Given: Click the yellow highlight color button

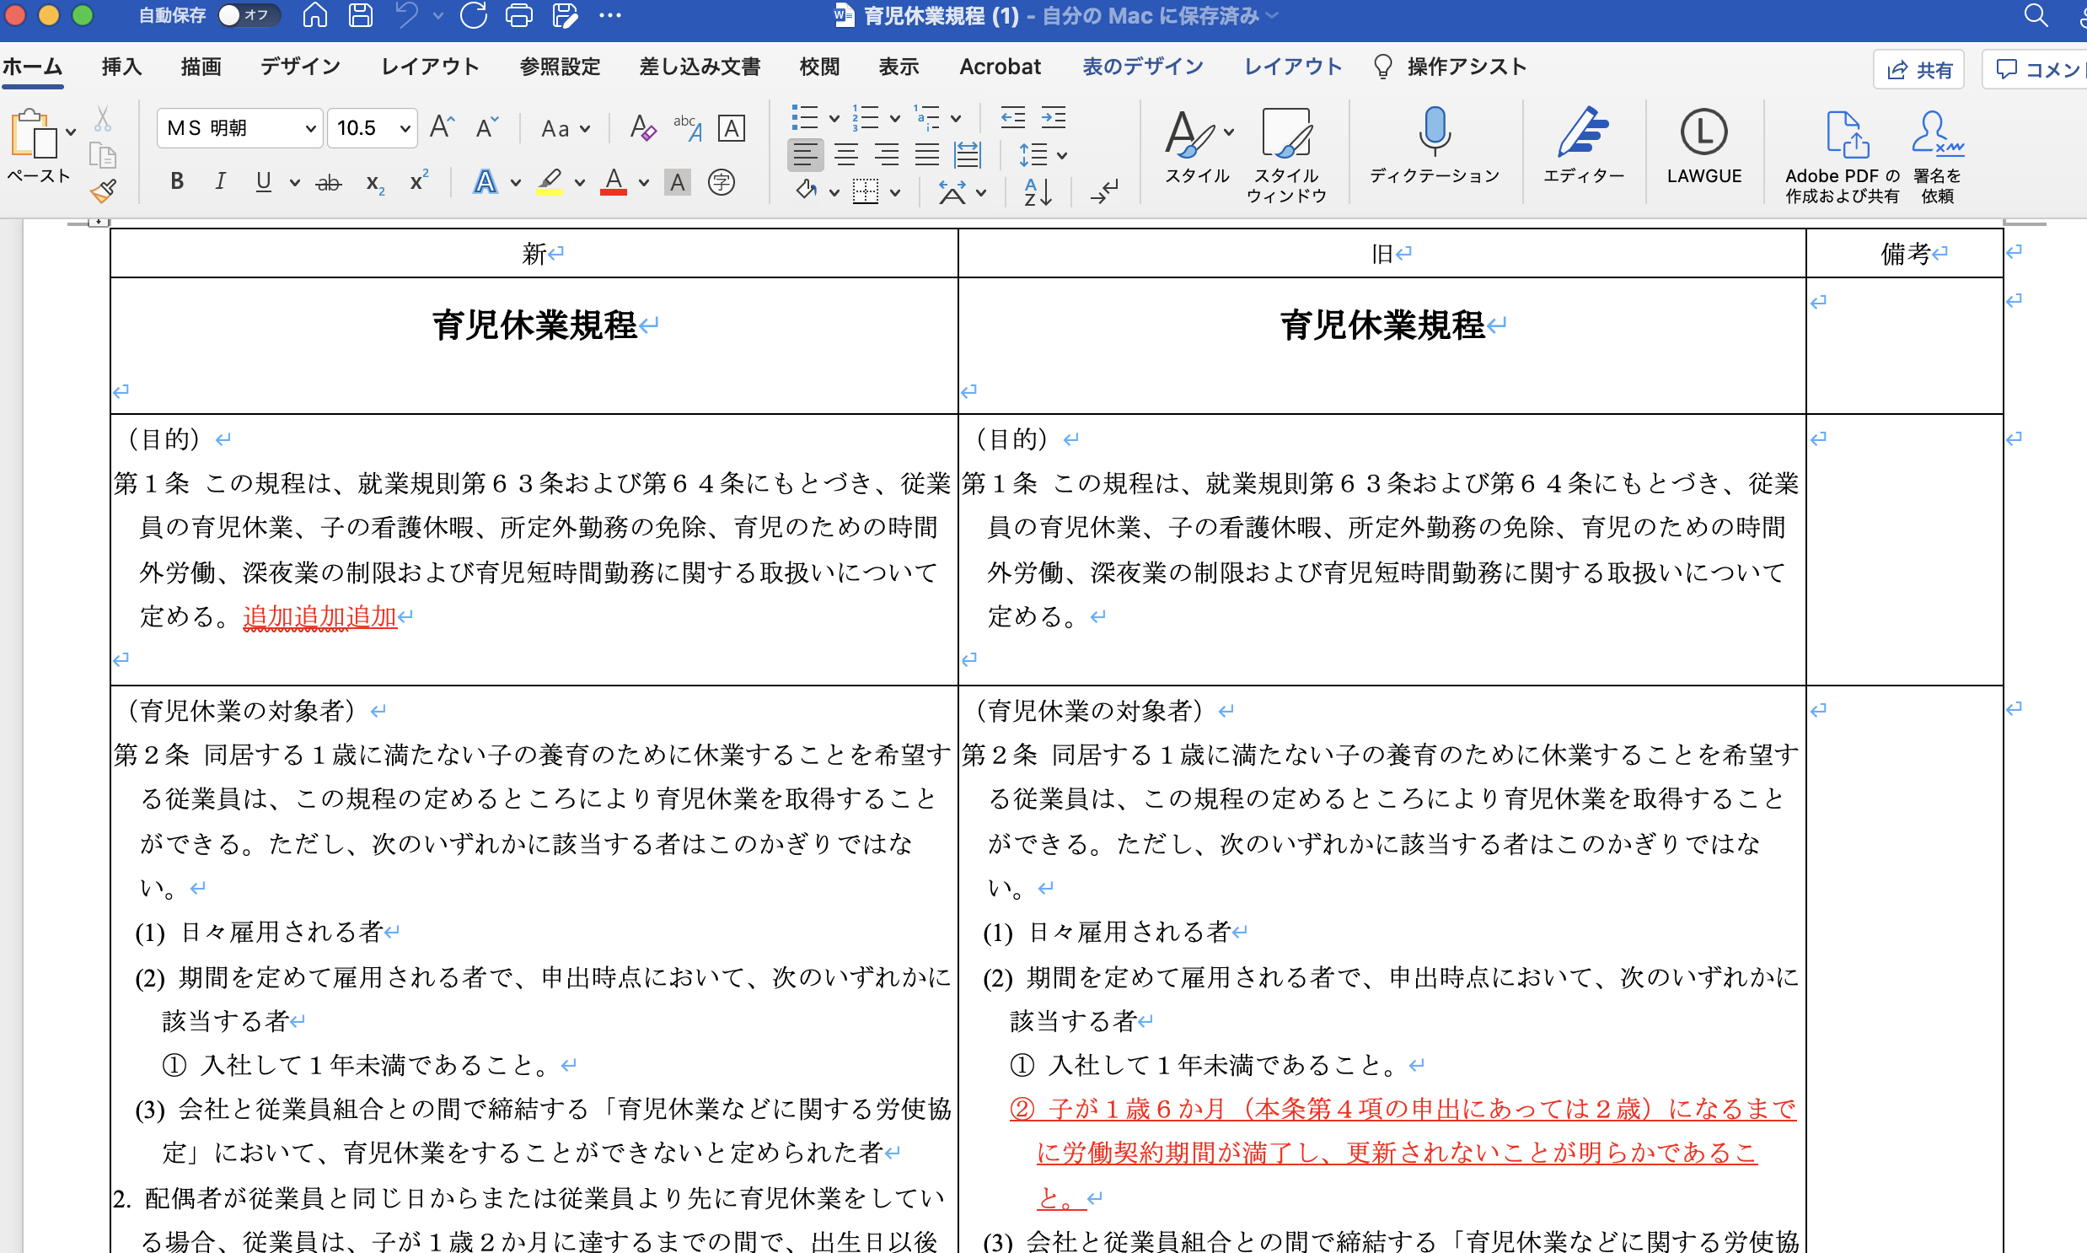Looking at the screenshot, I should click(550, 182).
